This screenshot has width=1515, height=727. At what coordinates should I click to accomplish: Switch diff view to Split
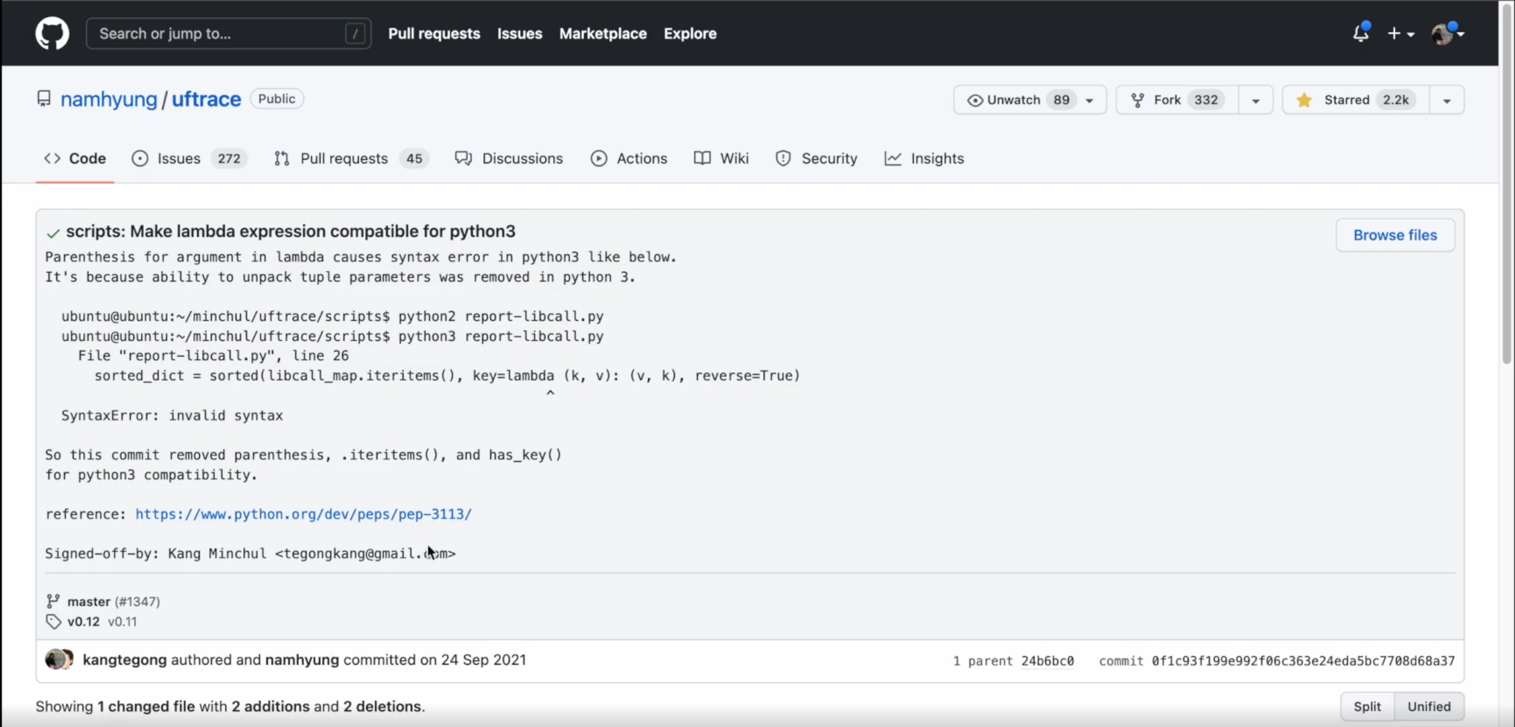tap(1367, 706)
